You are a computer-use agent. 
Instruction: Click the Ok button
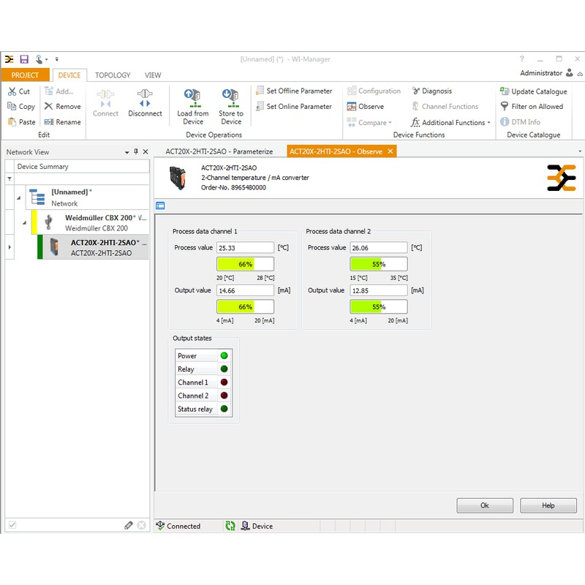[485, 505]
